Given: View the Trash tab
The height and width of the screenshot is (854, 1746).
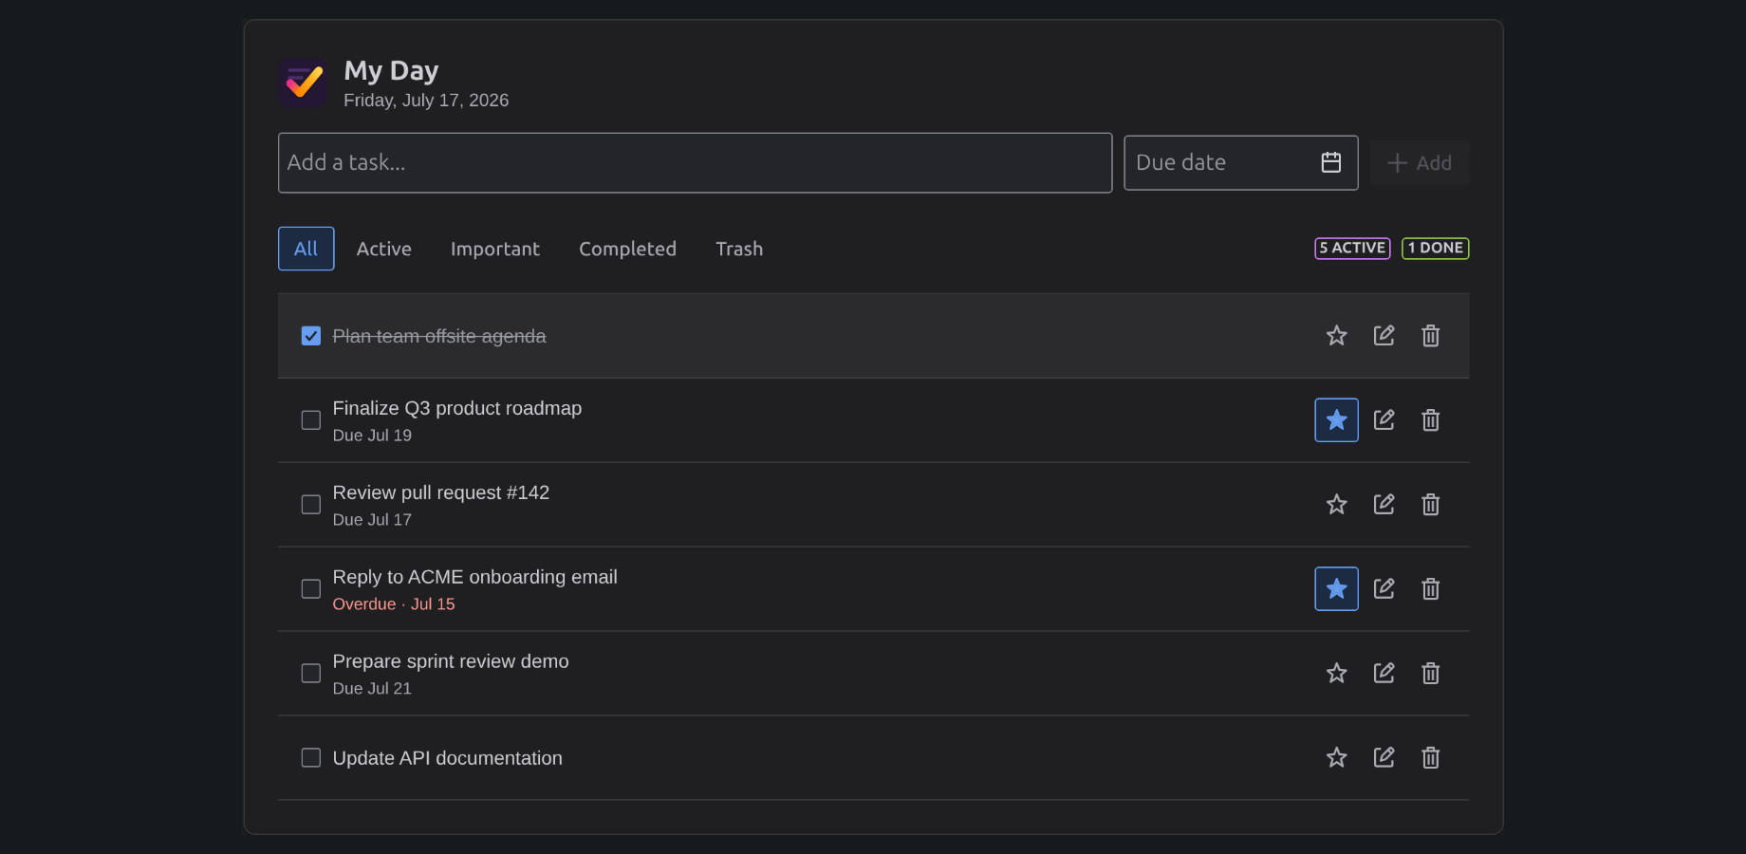Looking at the screenshot, I should click(x=739, y=249).
